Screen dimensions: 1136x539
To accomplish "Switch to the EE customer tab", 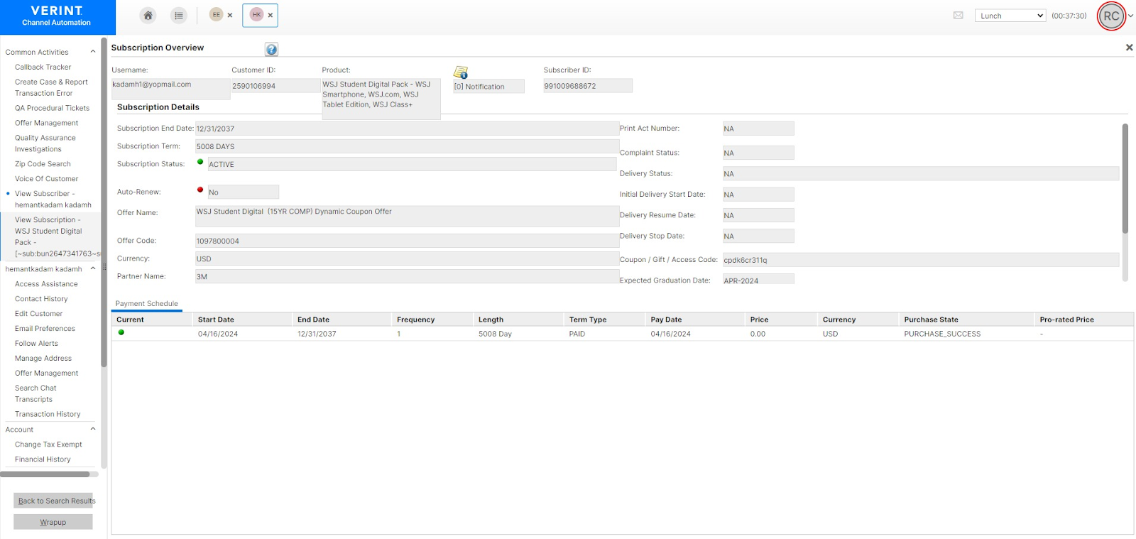I will pos(217,14).
